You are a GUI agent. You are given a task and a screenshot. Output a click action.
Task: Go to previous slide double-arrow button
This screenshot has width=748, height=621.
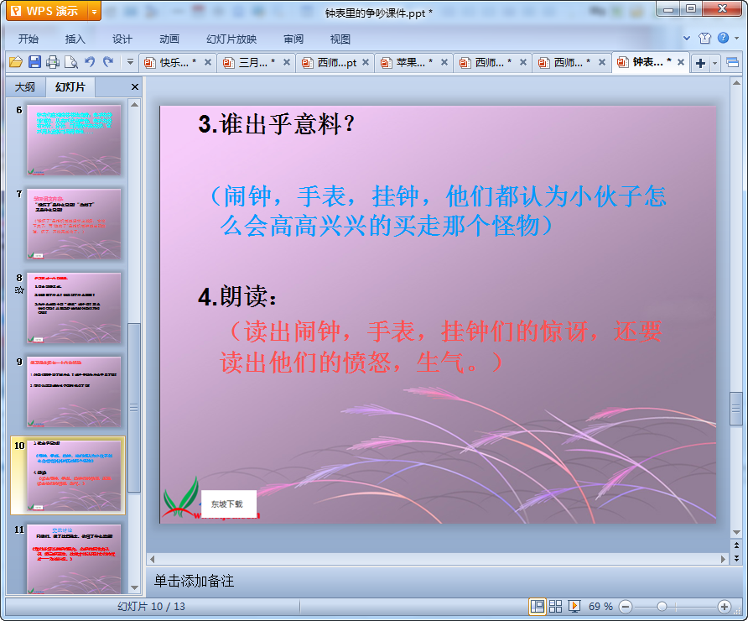coord(736,545)
